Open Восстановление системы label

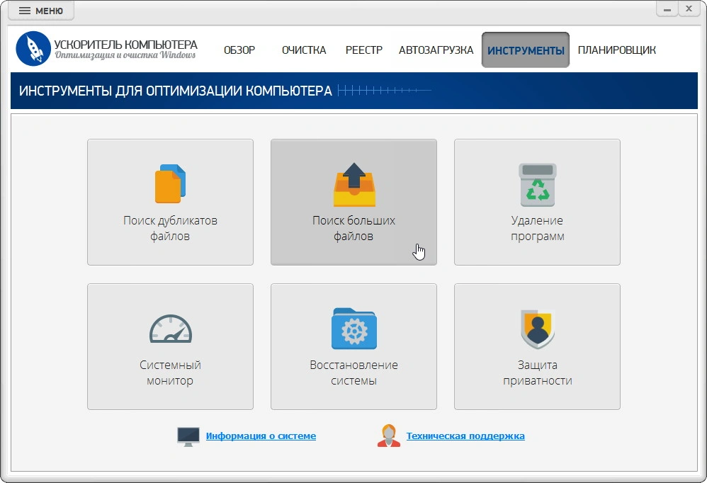pyautogui.click(x=353, y=373)
